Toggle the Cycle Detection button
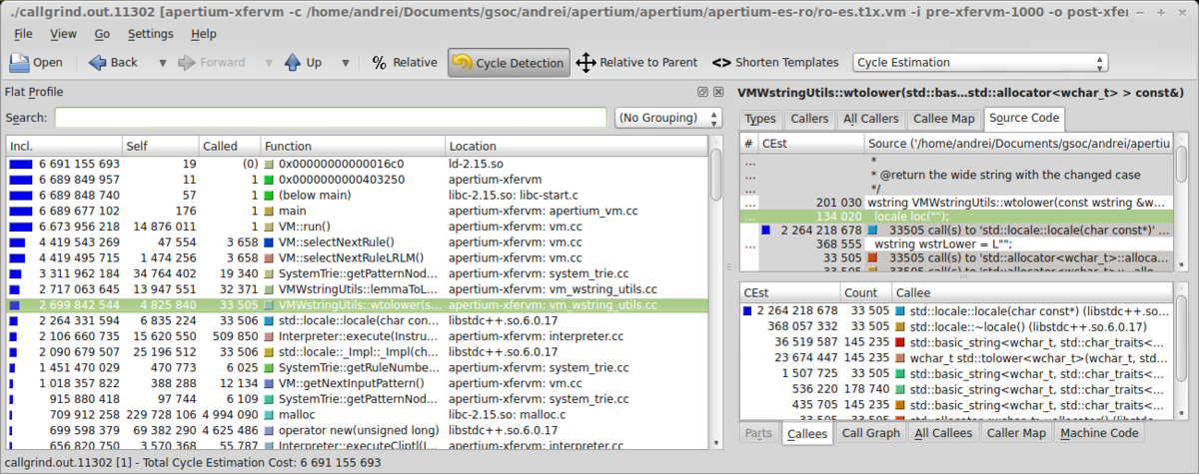 click(509, 62)
